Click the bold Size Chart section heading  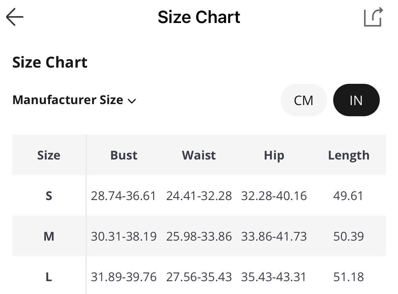(50, 63)
